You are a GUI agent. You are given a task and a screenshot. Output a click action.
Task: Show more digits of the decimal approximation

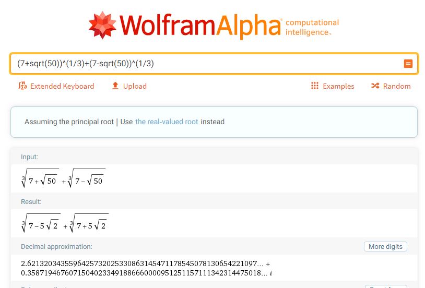click(385, 247)
